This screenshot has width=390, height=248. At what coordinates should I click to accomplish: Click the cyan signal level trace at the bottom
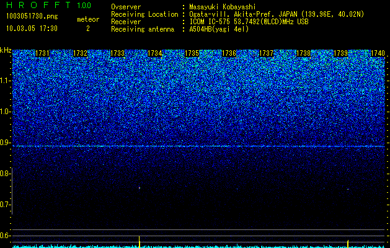[x=198, y=246]
